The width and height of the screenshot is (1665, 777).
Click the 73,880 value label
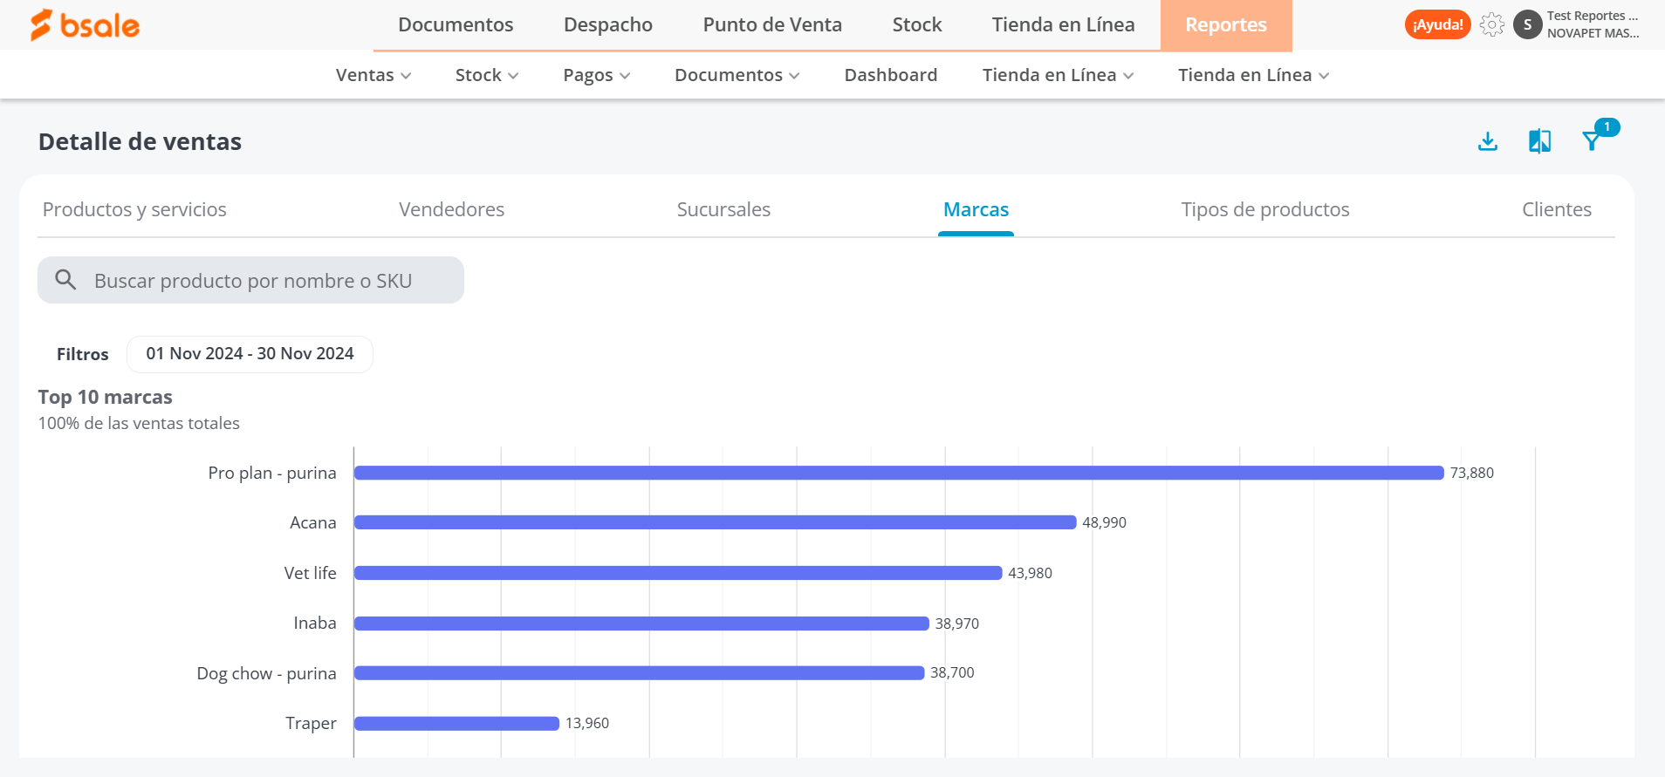pos(1472,473)
